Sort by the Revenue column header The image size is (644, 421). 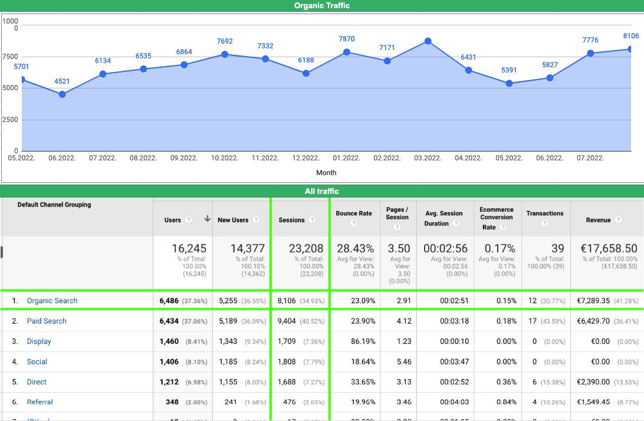(x=598, y=220)
